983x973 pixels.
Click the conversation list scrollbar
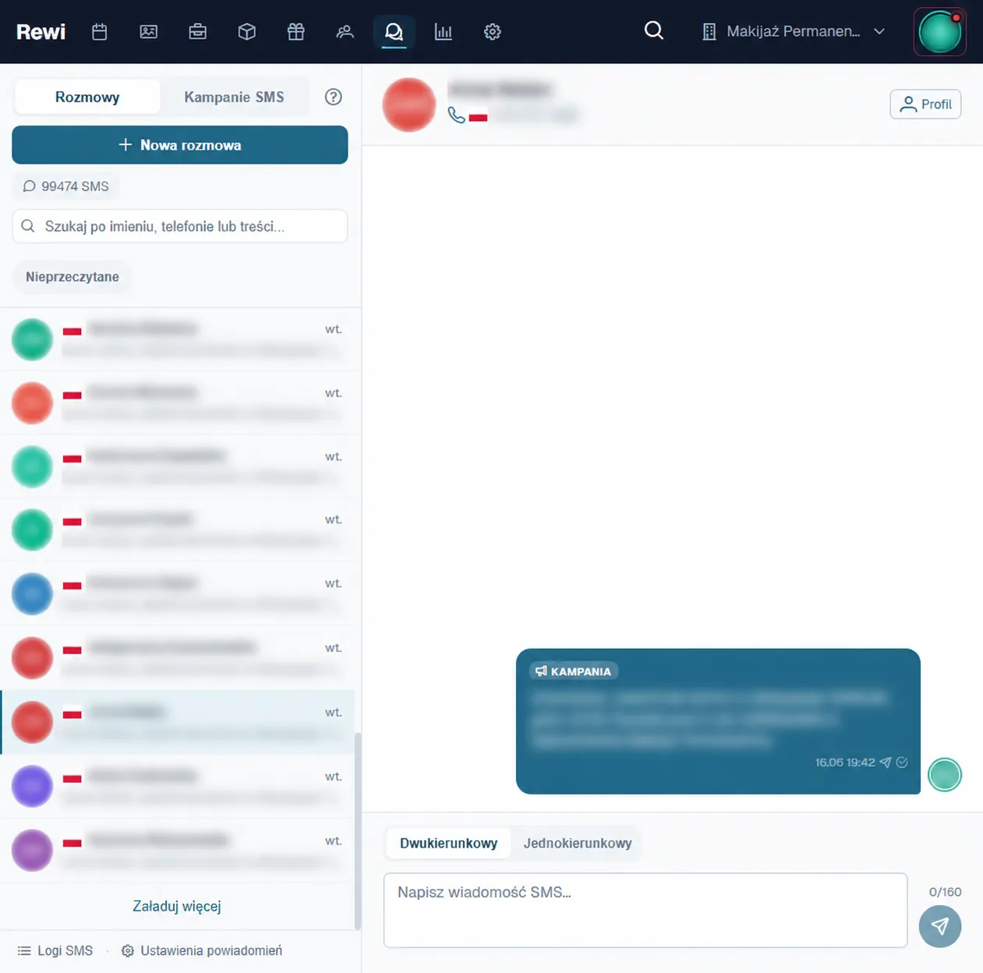click(x=358, y=831)
